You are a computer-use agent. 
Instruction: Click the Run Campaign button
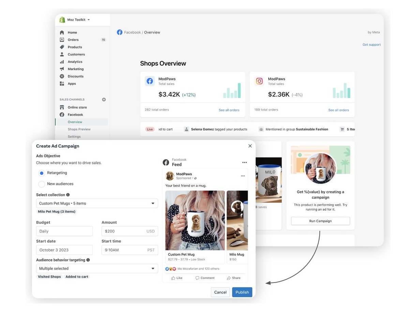321,221
